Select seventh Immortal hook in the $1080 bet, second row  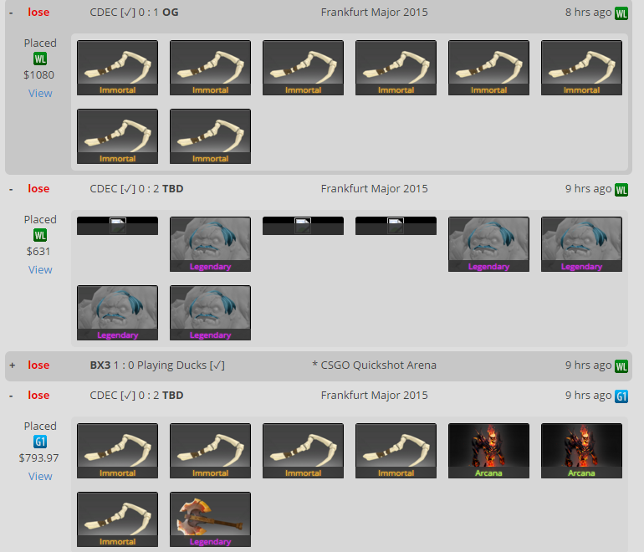pyautogui.click(x=117, y=136)
